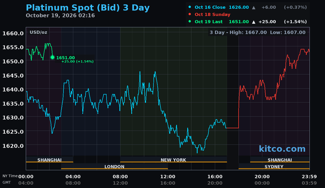Click the October 19, 2026 02:16 timestamp
The height and width of the screenshot is (188, 325).
60,15
